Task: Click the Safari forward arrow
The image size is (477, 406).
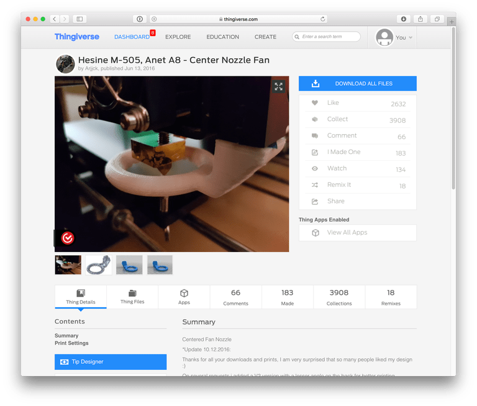Action: point(65,19)
